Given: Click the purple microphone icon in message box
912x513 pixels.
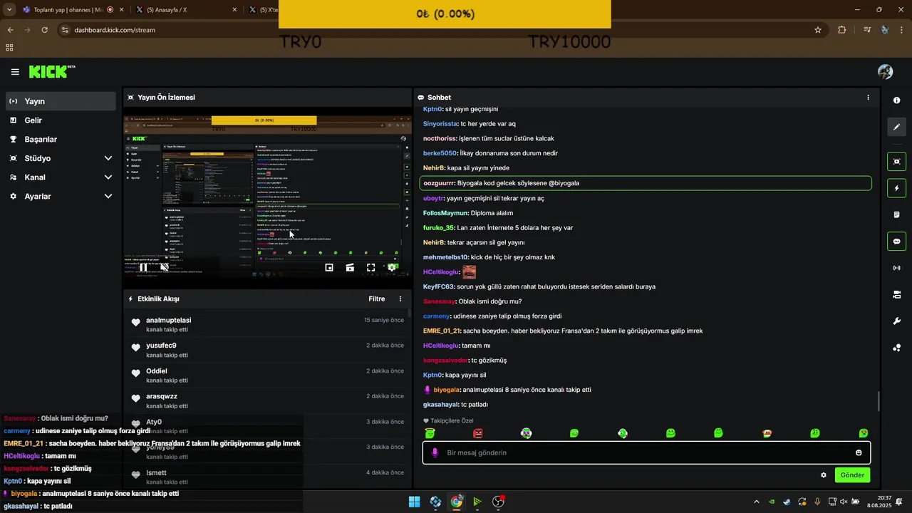Looking at the screenshot, I should coord(435,453).
